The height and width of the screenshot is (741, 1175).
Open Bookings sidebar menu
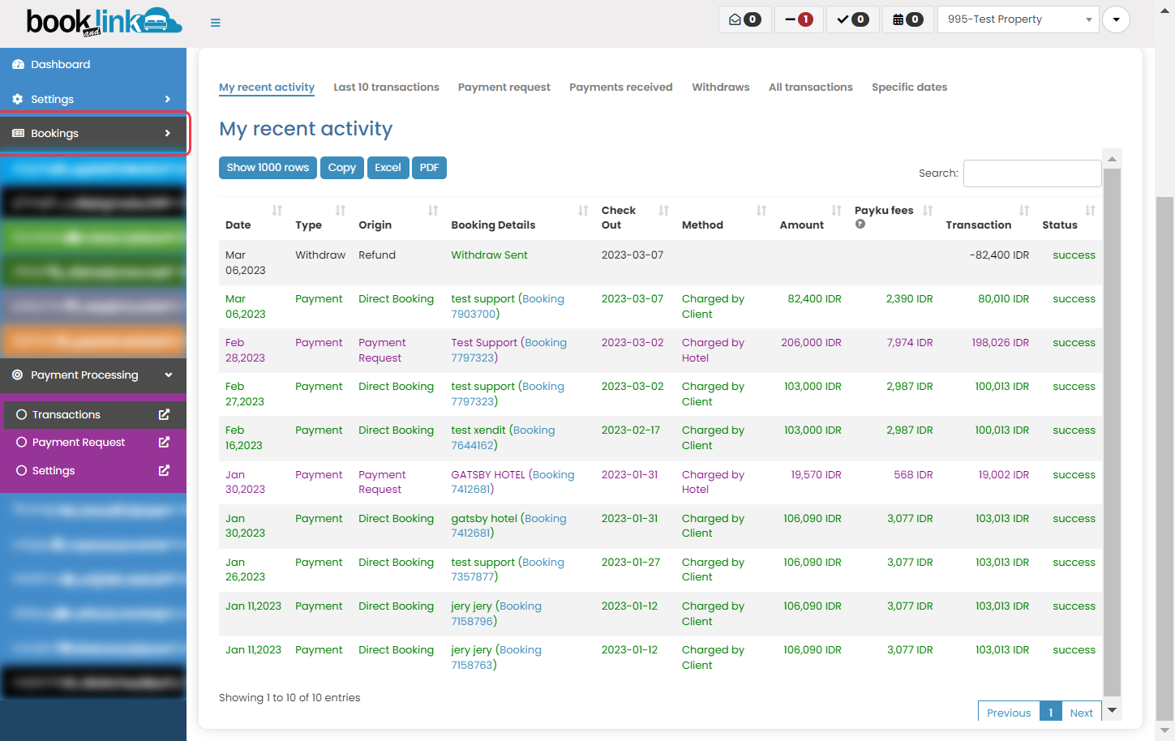[x=93, y=133]
